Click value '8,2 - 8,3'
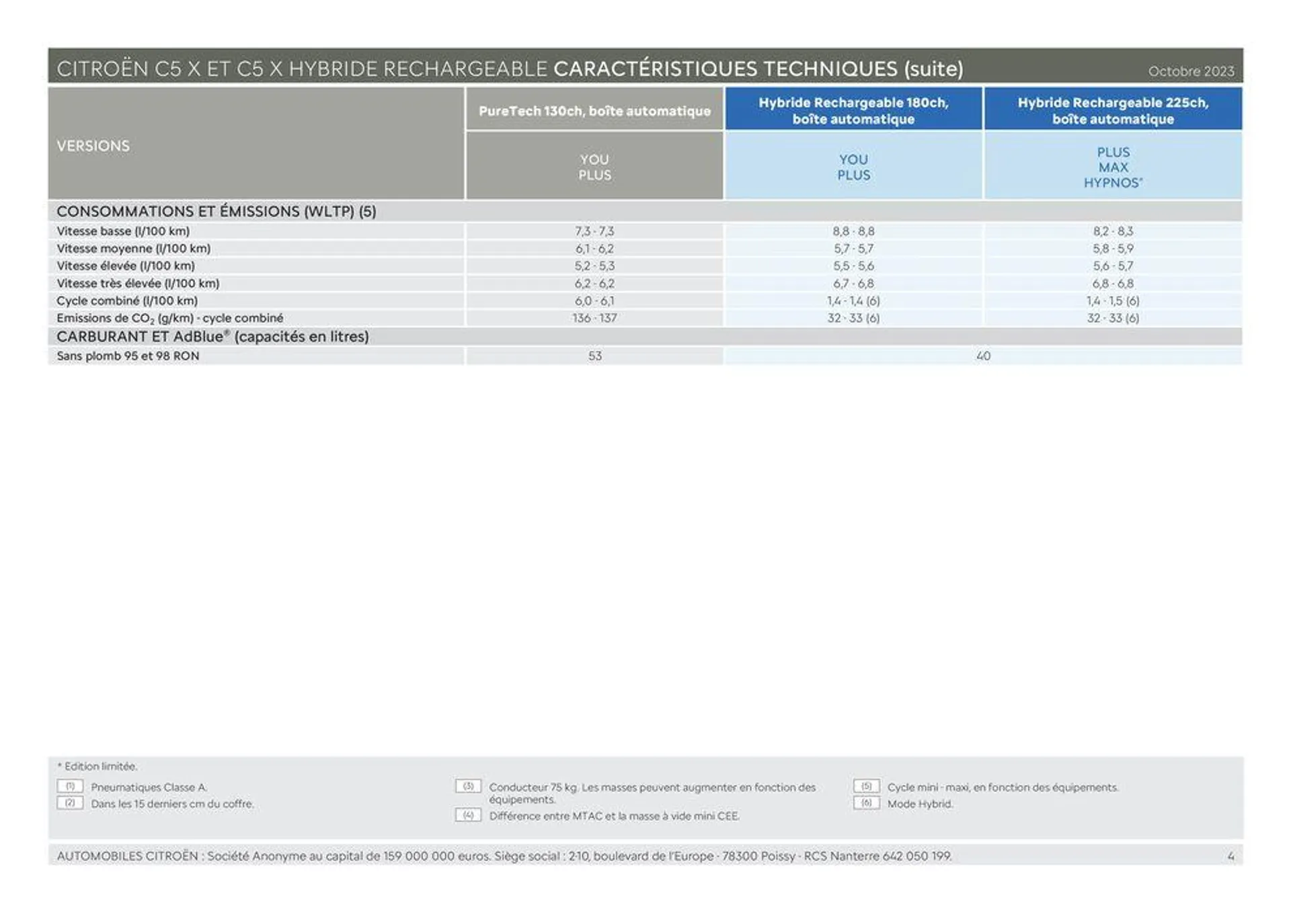 pos(1113,231)
